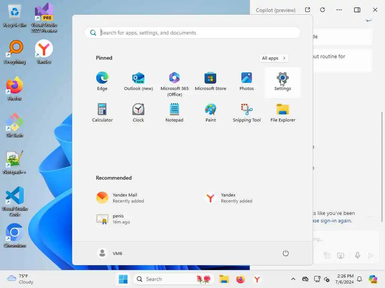
Task: Click the Copilot add image icon
Action: click(327, 255)
